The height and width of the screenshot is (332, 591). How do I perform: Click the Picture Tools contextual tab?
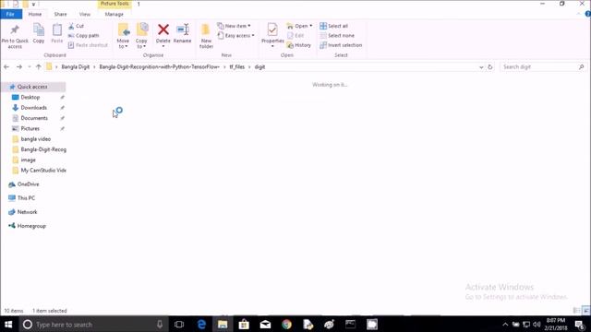[x=115, y=4]
